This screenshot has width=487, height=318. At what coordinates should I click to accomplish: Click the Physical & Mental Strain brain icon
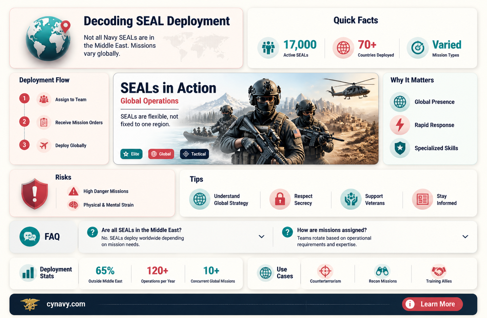(73, 205)
